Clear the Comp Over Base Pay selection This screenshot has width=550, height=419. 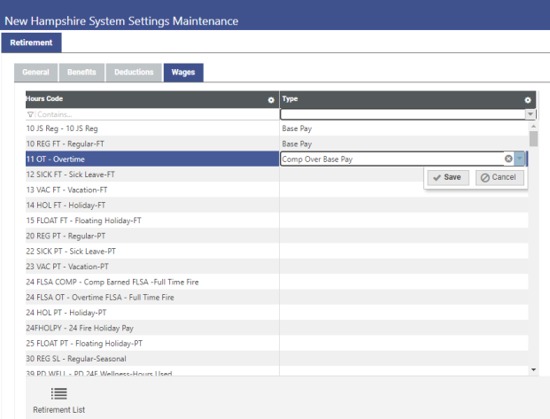(x=508, y=159)
